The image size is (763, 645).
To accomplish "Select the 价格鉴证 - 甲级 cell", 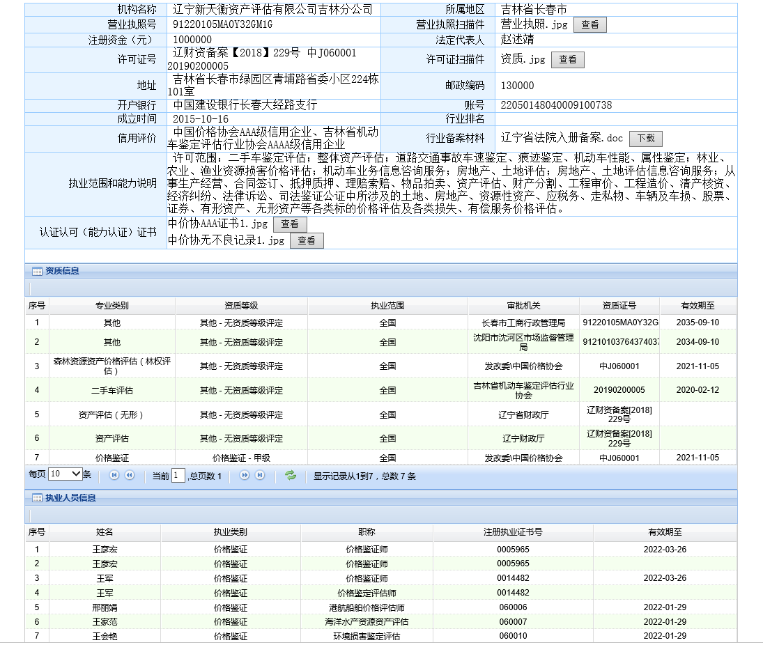I will 241,458.
